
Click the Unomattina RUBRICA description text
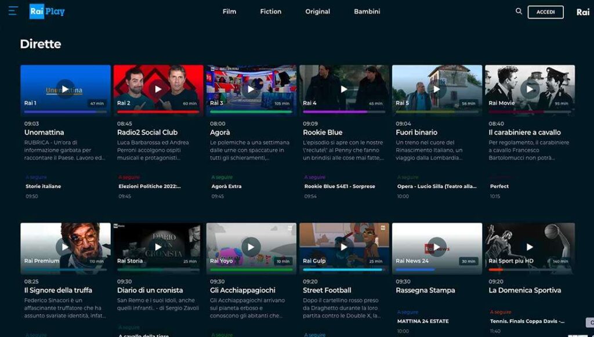64,150
